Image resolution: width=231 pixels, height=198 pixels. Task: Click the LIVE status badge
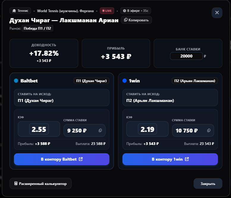[107, 11]
